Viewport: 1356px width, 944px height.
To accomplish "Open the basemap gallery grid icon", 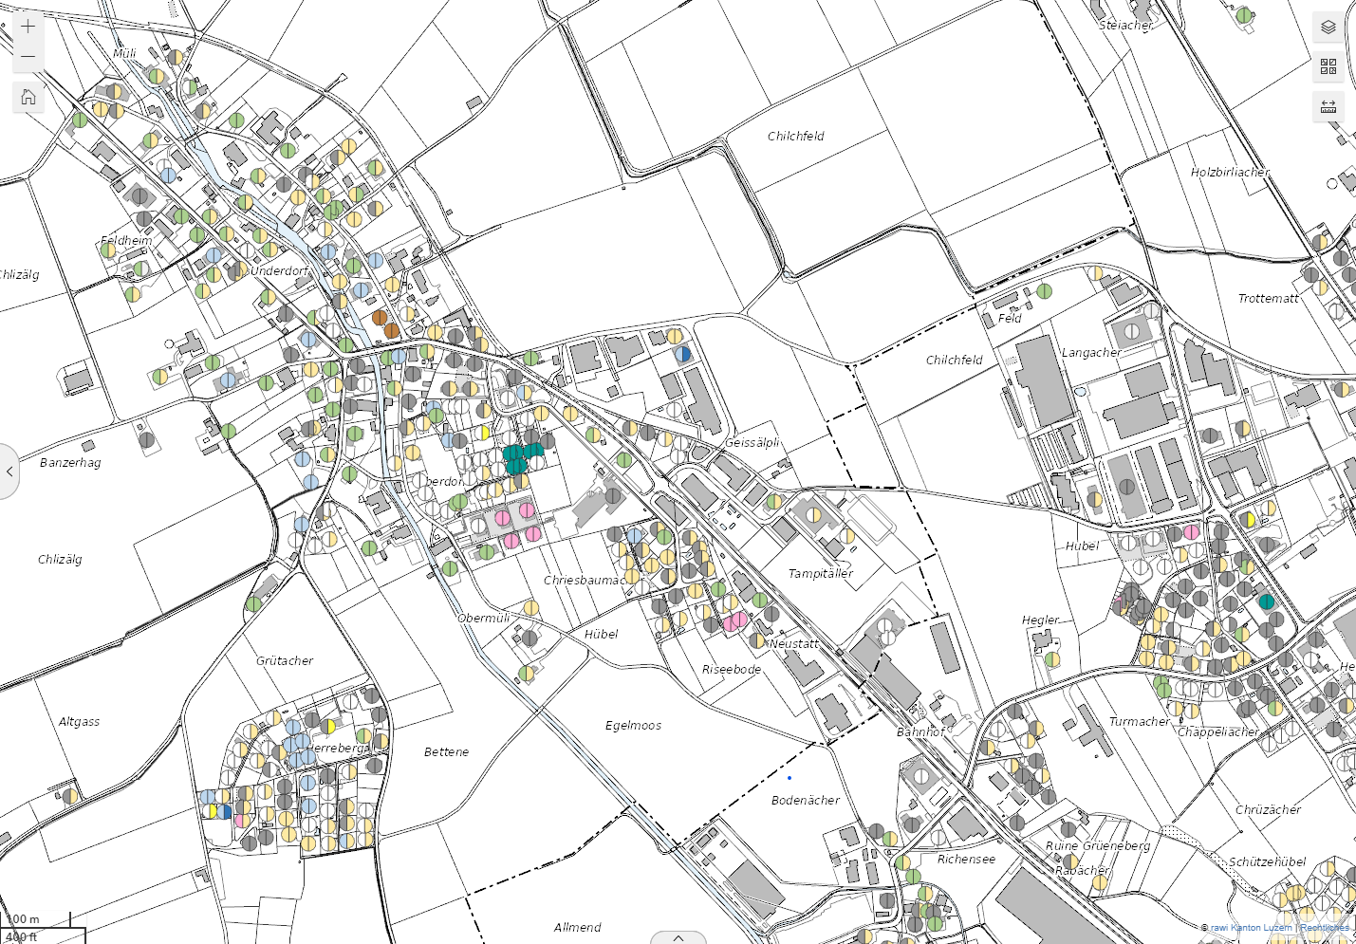I will click(1328, 66).
